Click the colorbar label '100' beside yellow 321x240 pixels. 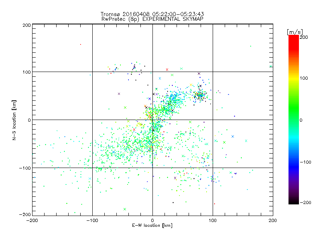pos(304,78)
